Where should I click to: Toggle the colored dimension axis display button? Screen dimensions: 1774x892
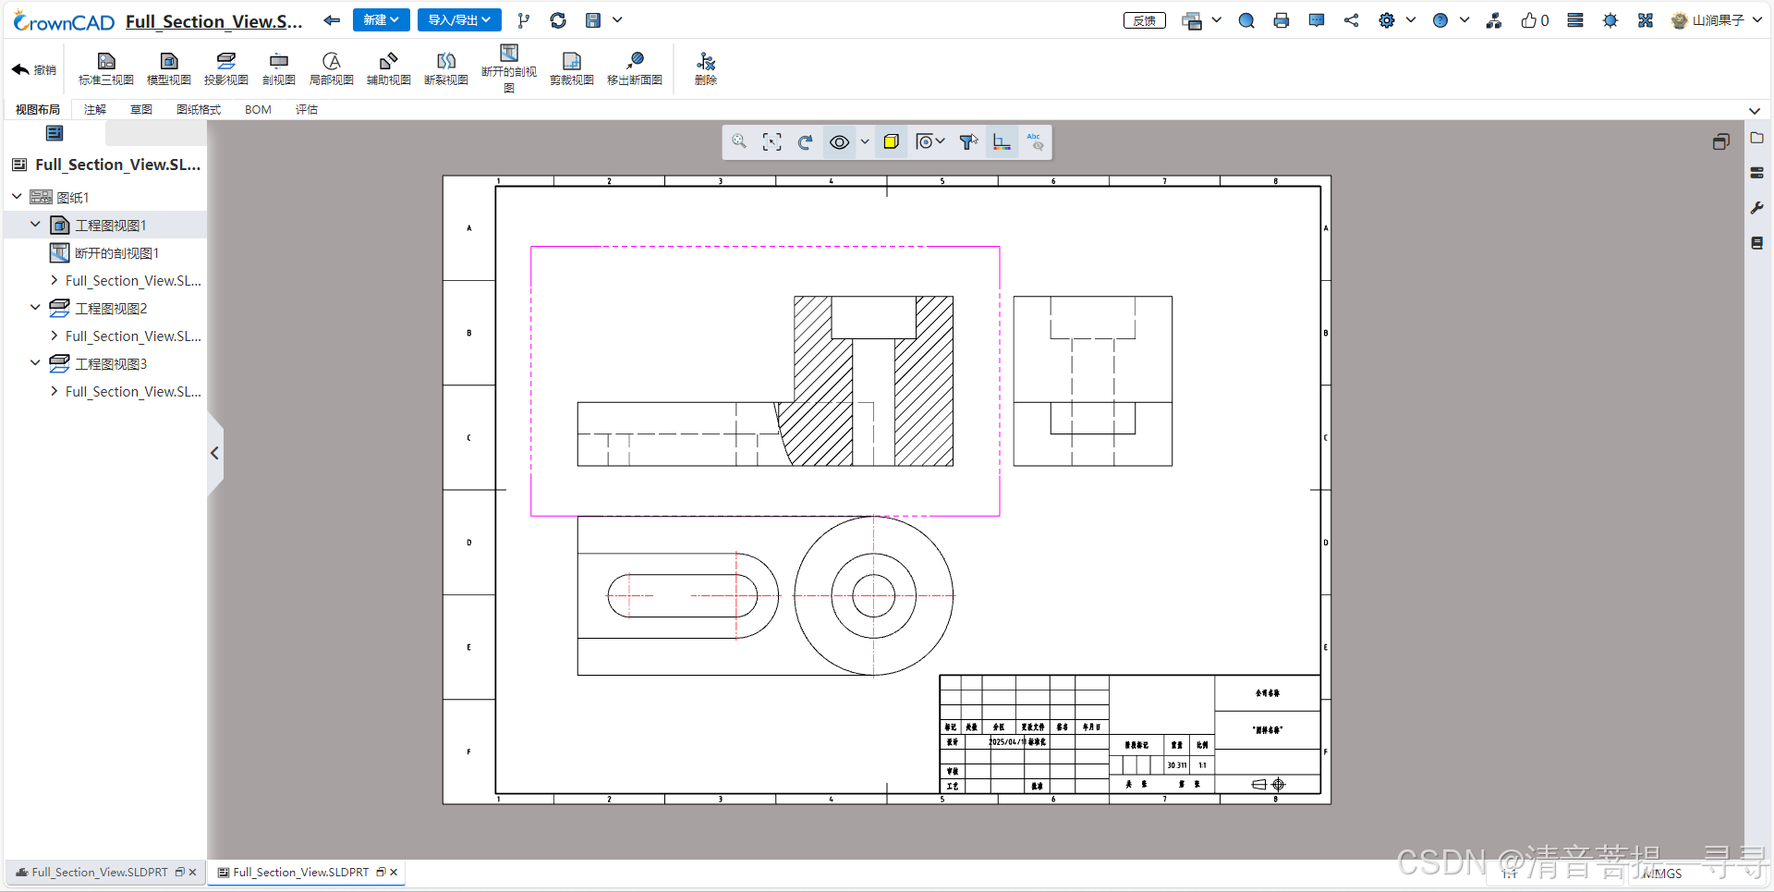(1002, 141)
